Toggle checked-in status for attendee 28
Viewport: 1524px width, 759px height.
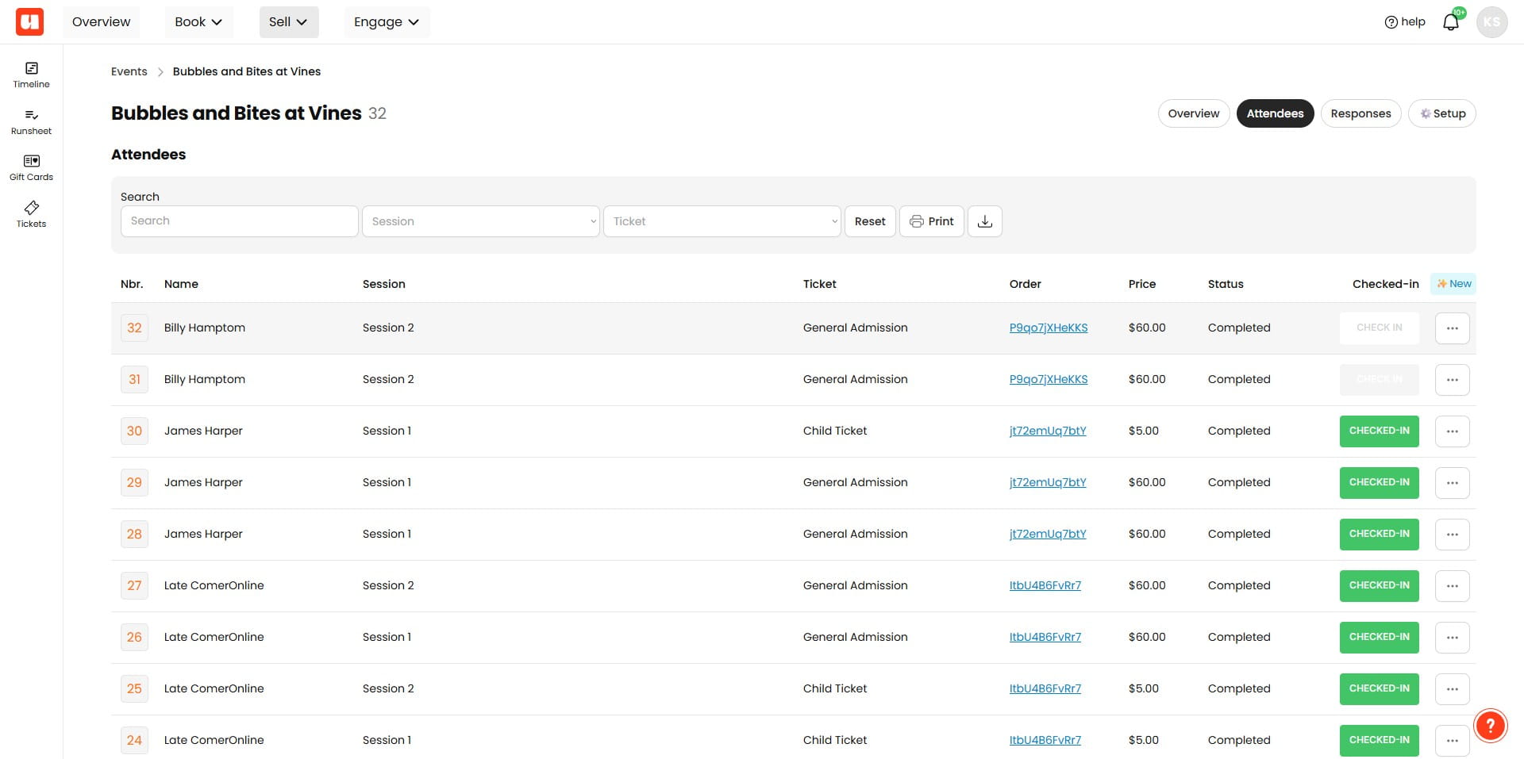pos(1379,535)
